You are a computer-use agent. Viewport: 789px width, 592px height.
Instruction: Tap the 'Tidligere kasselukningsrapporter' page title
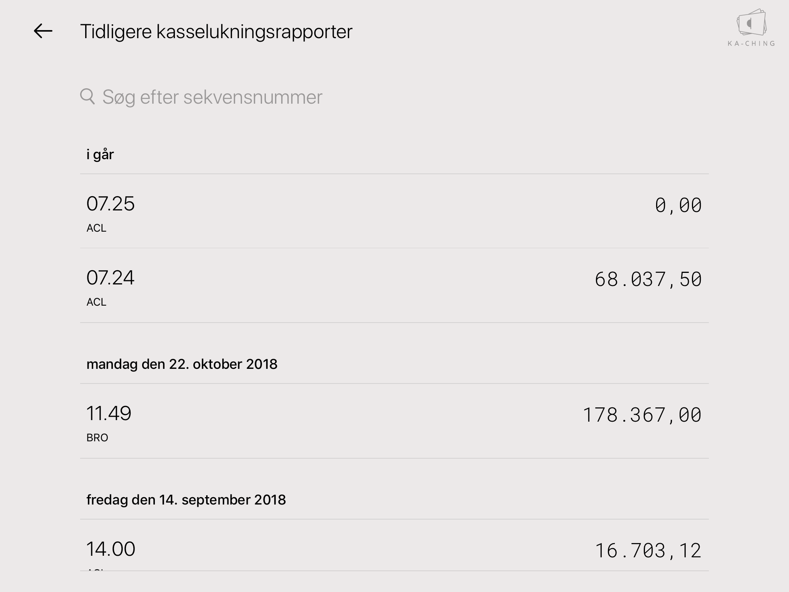click(216, 32)
